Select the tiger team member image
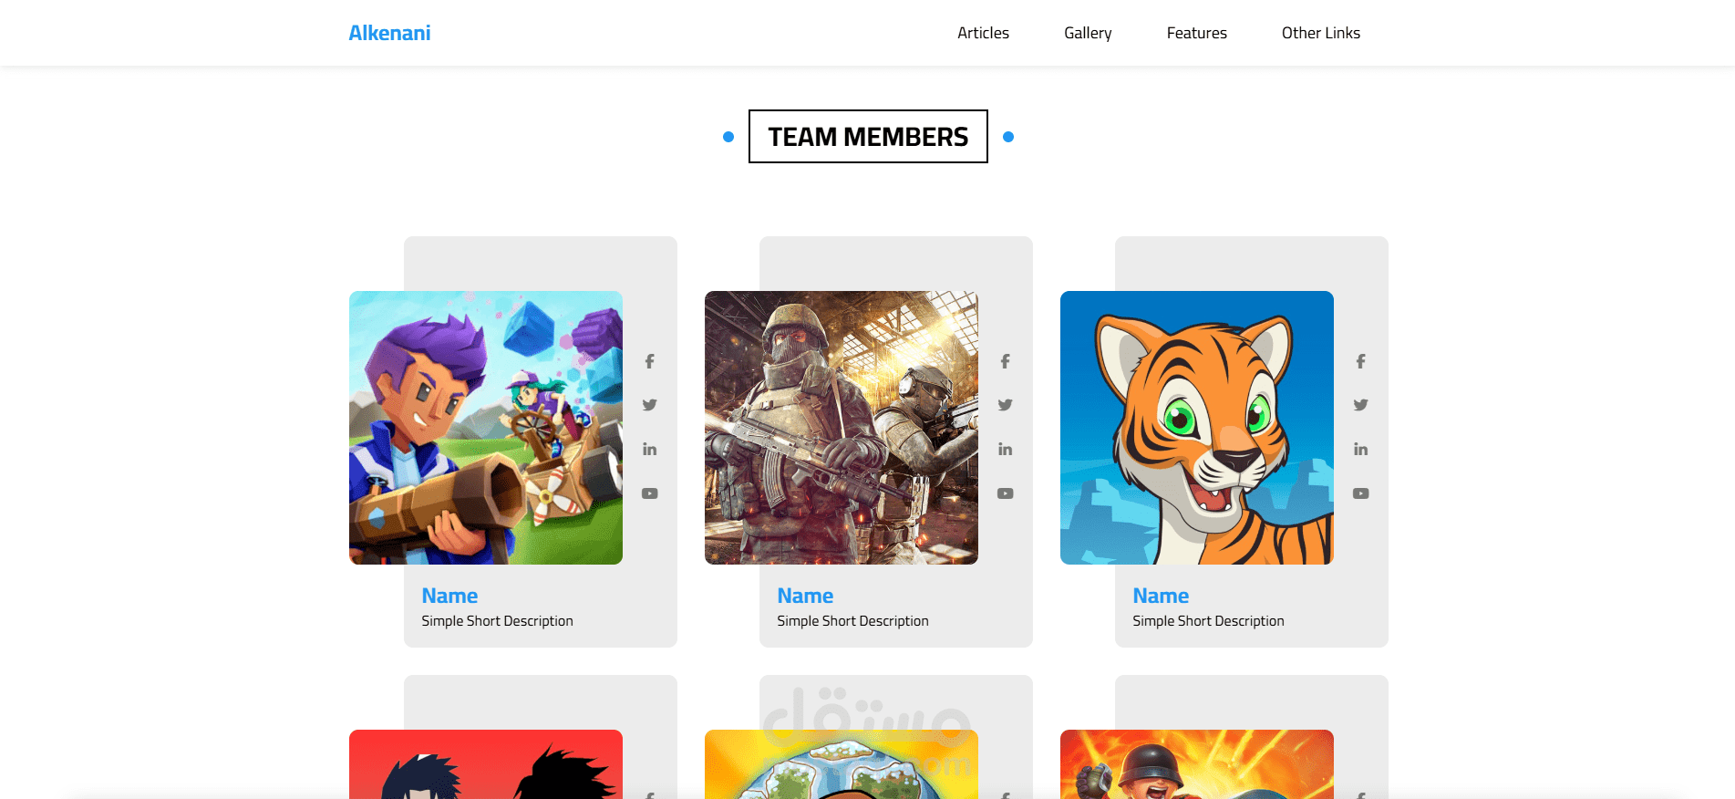Image resolution: width=1735 pixels, height=799 pixels. tap(1197, 428)
